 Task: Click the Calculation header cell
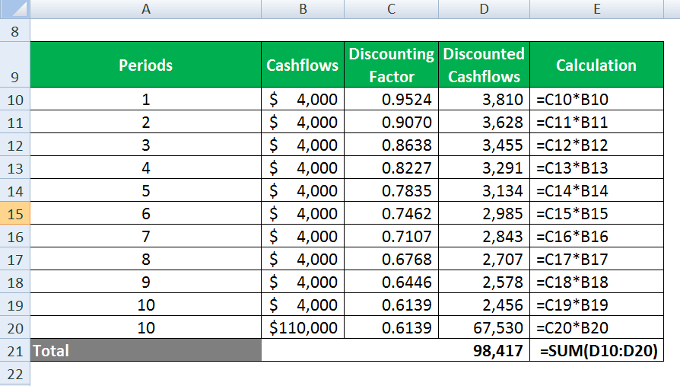[597, 65]
